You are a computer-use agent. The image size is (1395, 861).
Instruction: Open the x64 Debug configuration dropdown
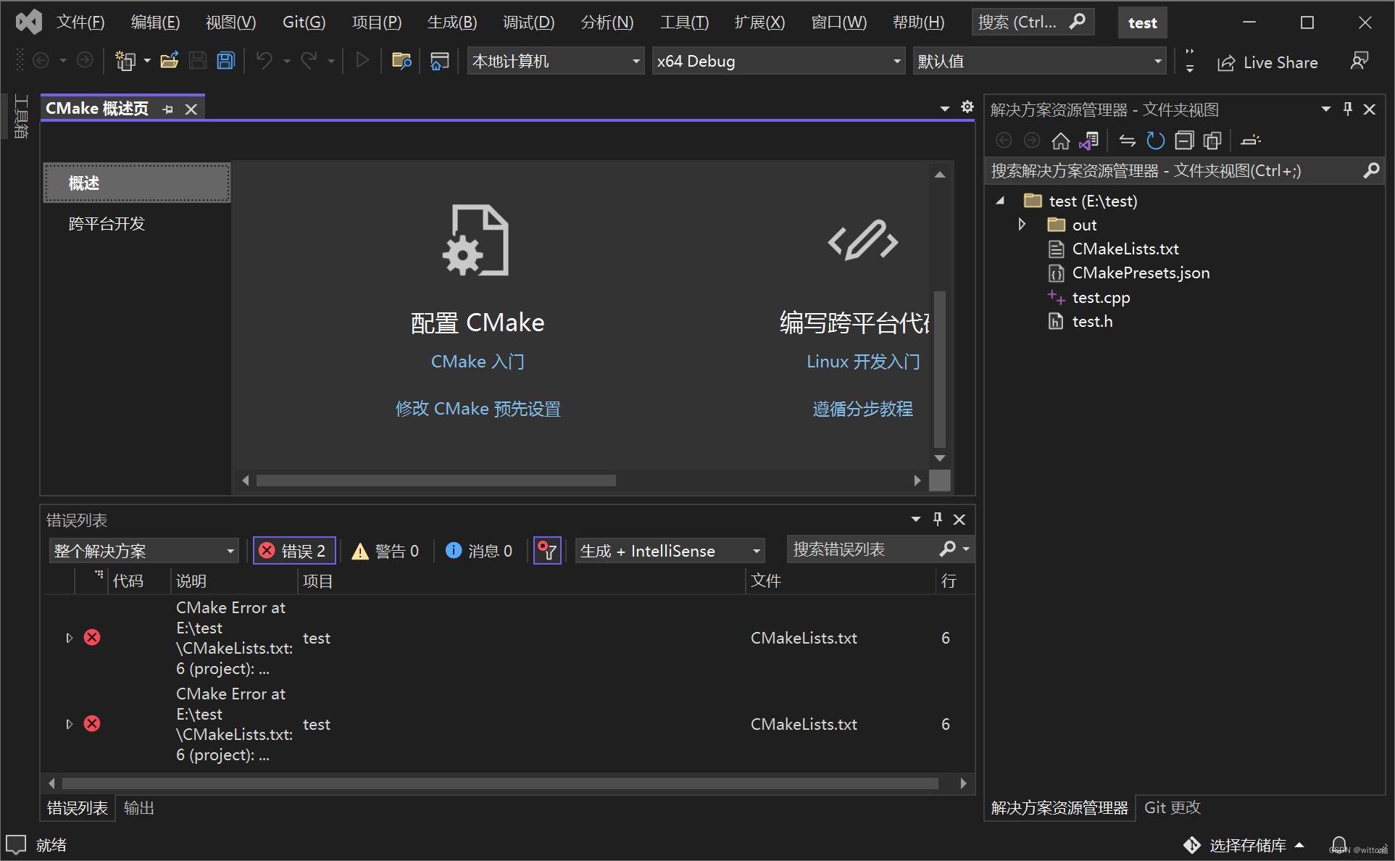pos(896,61)
